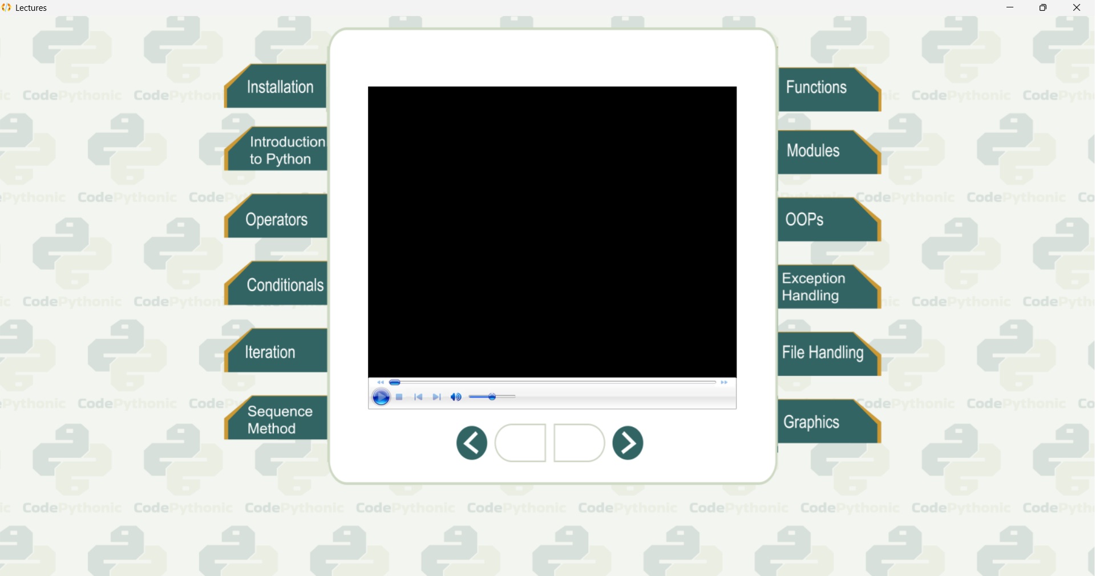Mute the video volume speaker icon
The height and width of the screenshot is (576, 1096).
tap(456, 397)
